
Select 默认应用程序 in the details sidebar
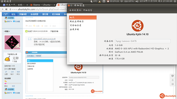[x=83, y=21]
